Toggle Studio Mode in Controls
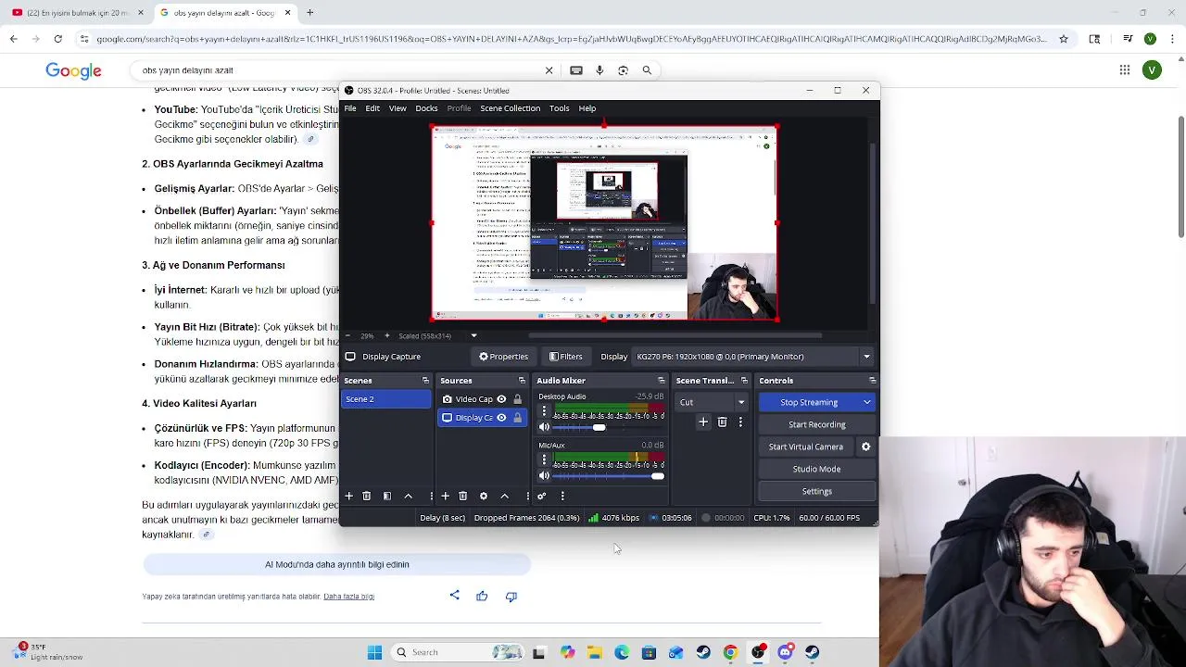The height and width of the screenshot is (667, 1186). tap(816, 469)
